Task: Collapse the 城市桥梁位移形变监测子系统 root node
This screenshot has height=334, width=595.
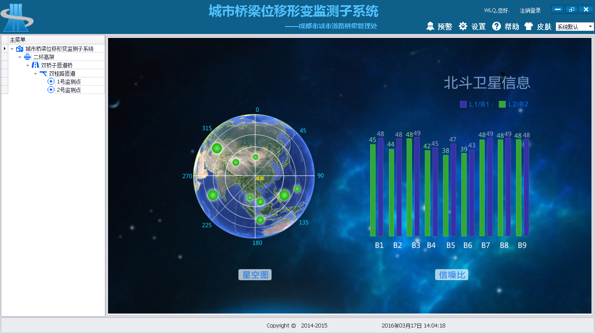Action: click(12, 49)
